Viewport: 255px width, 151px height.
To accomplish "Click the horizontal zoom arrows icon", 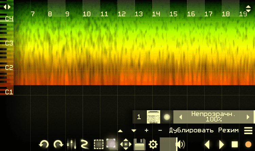I will 7,7.
